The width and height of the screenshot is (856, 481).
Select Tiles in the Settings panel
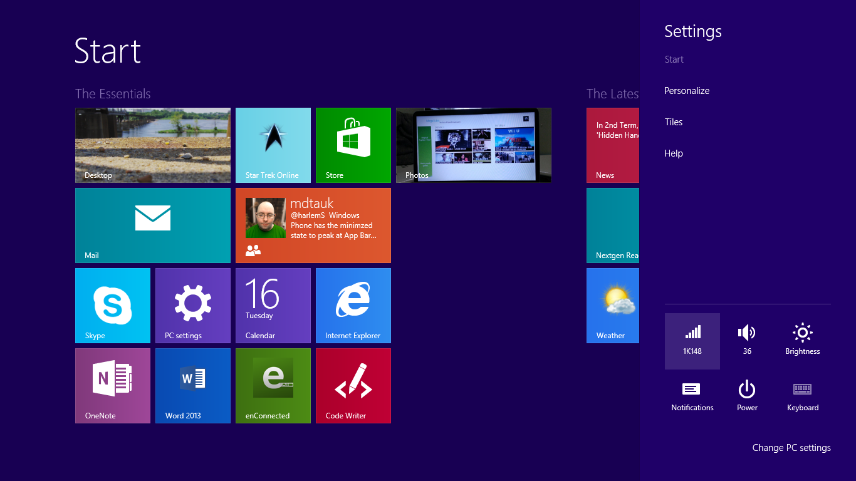(673, 122)
